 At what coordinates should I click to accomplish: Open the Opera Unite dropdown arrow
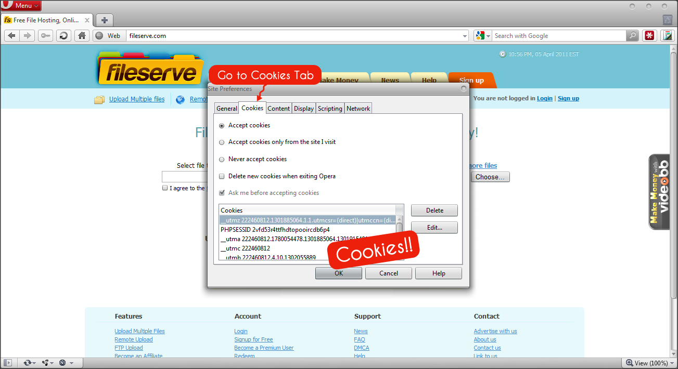53,363
